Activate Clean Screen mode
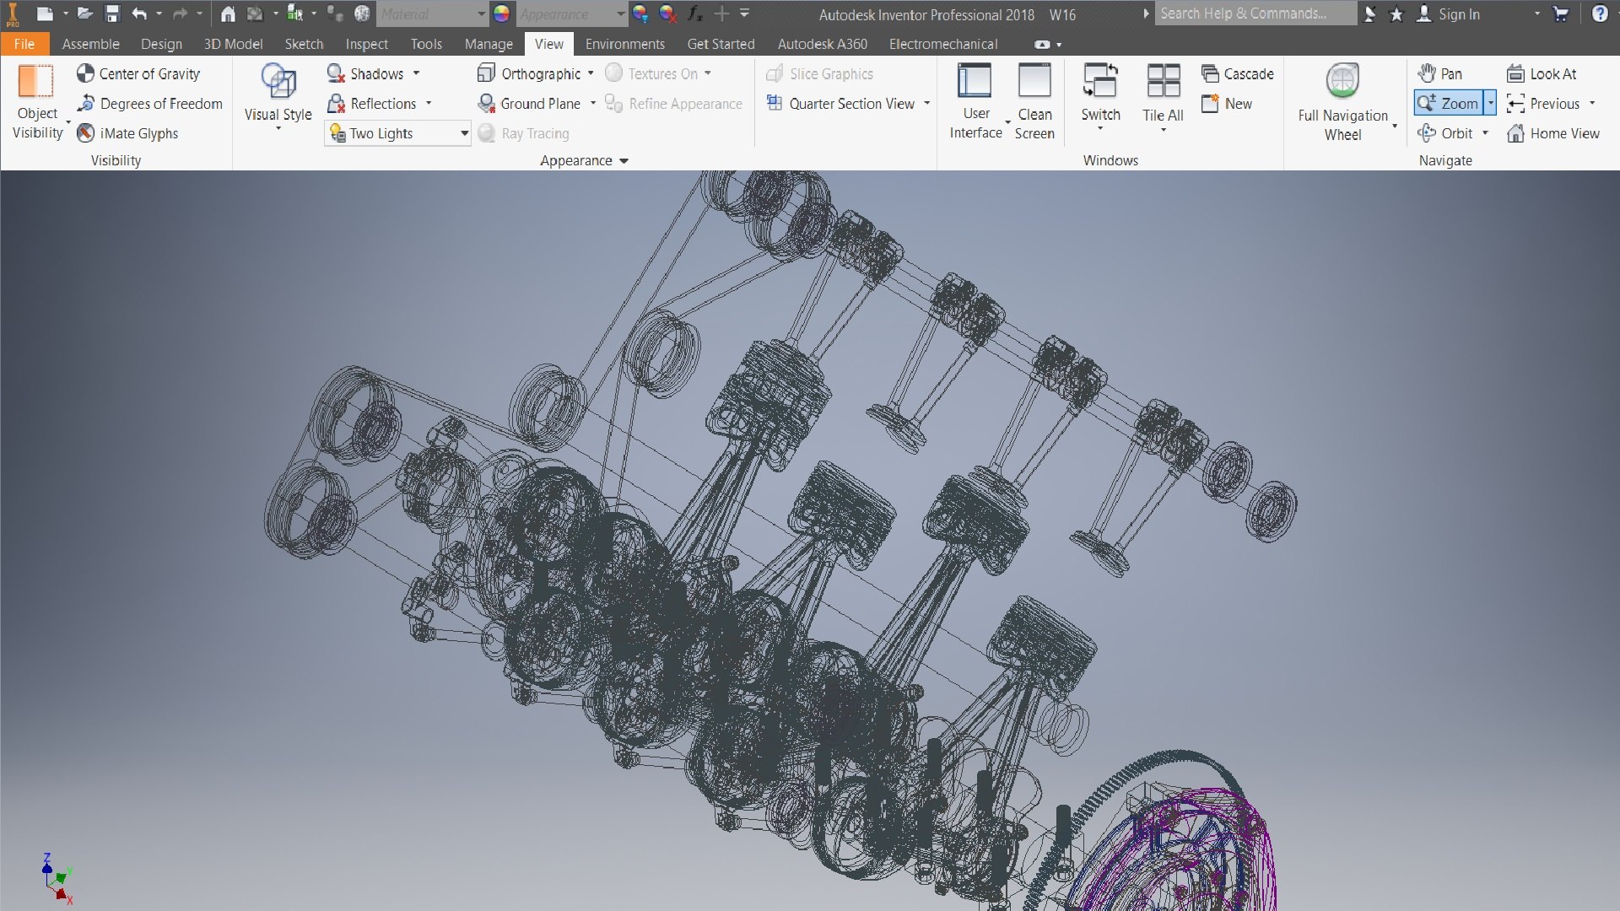1620x911 pixels. coord(1034,101)
